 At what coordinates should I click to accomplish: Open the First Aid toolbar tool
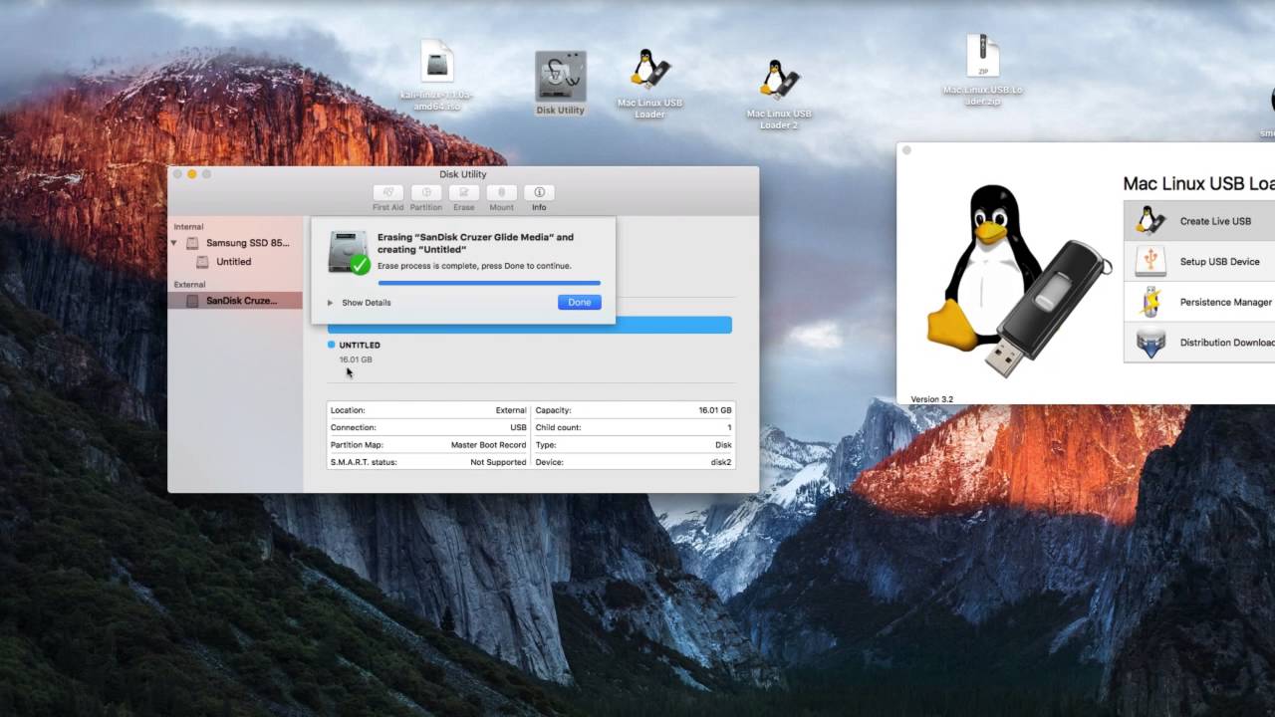[x=388, y=192]
